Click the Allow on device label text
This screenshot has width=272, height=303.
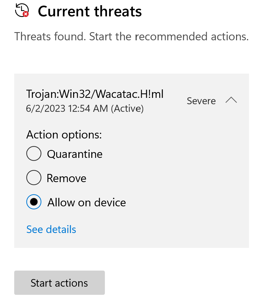pos(86,202)
